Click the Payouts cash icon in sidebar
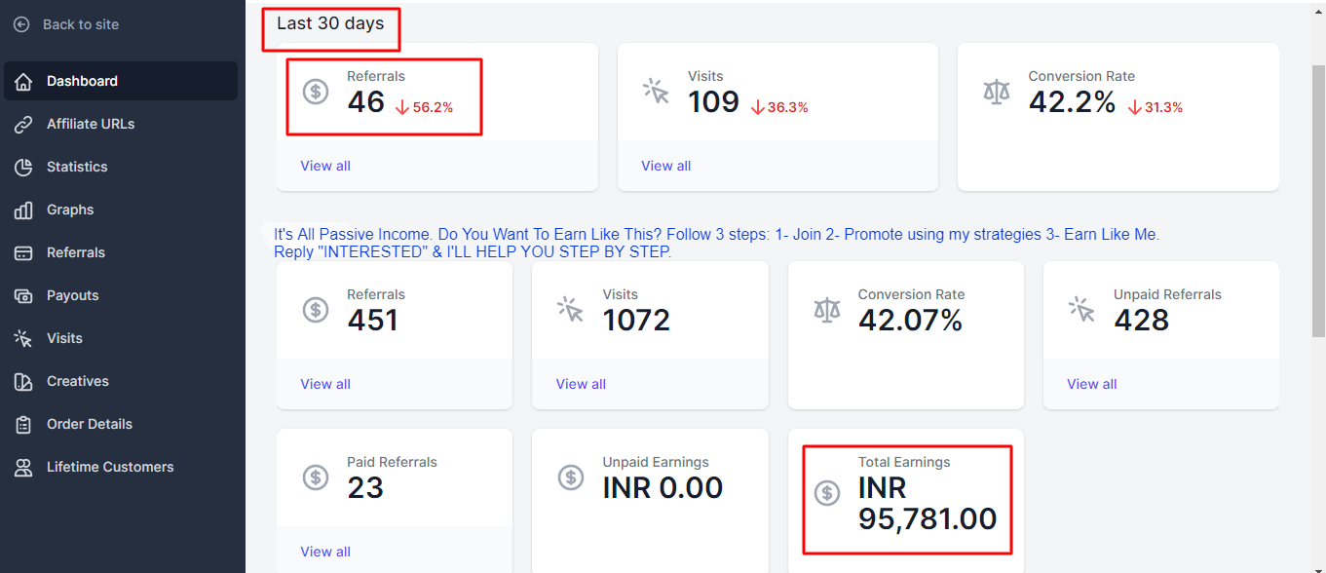 coord(23,295)
